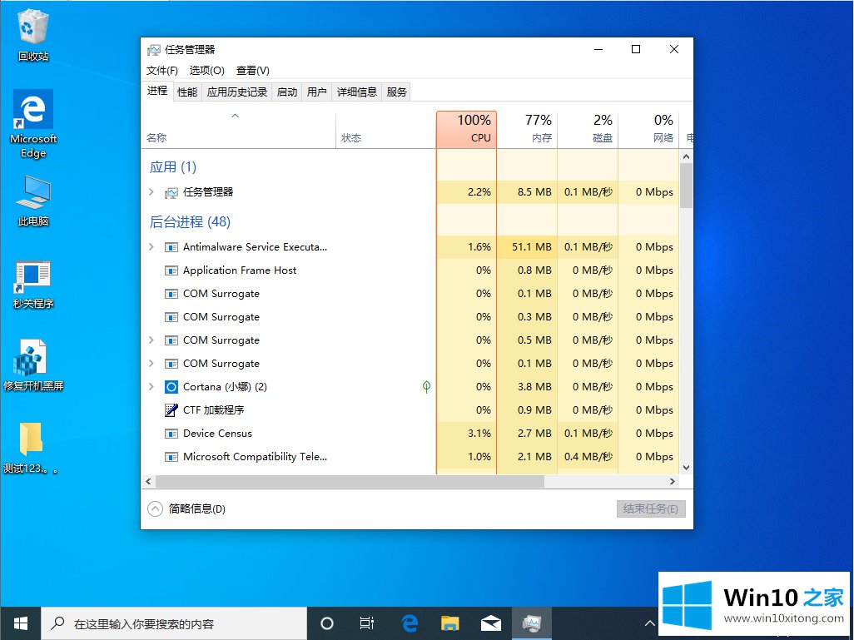Screen dimensions: 854x640
Task: Click the 3.1% CPU value
Action: pos(479,434)
